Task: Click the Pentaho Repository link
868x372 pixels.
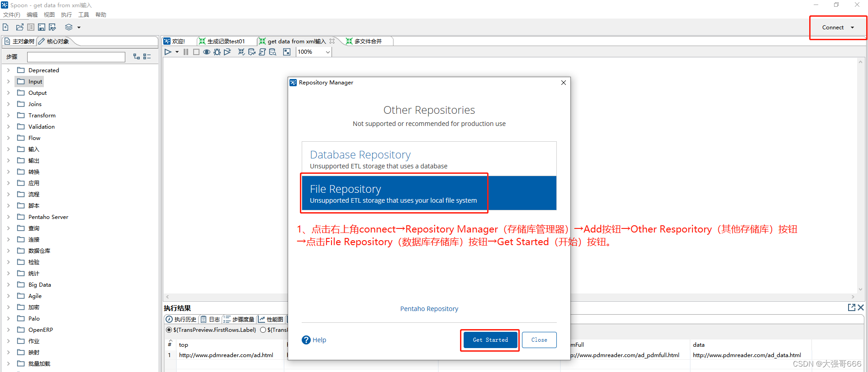Action: coord(429,309)
